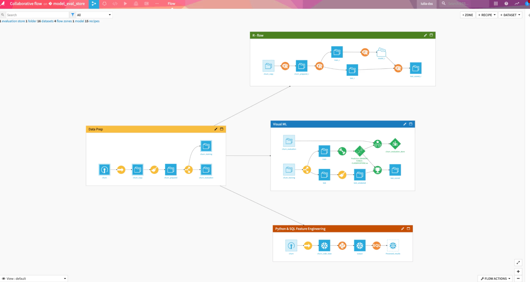This screenshot has height=282, width=530.
Task: Open the + RECIPE dropdown
Action: click(487, 15)
